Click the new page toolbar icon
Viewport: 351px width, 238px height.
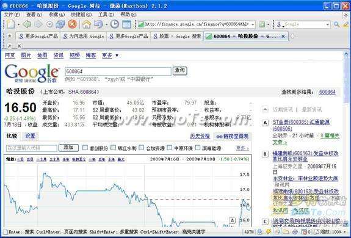point(10,24)
